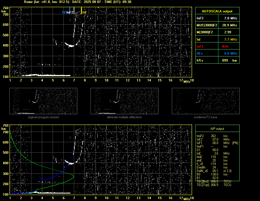Click the ymE label in AIP output

click(199, 160)
